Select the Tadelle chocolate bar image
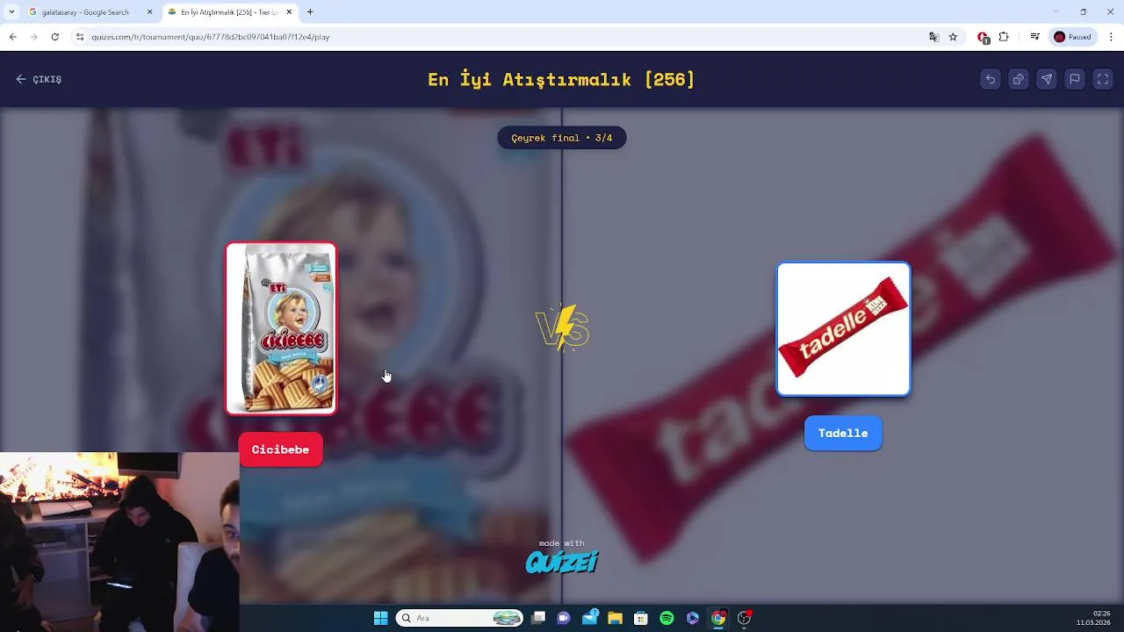 [843, 329]
